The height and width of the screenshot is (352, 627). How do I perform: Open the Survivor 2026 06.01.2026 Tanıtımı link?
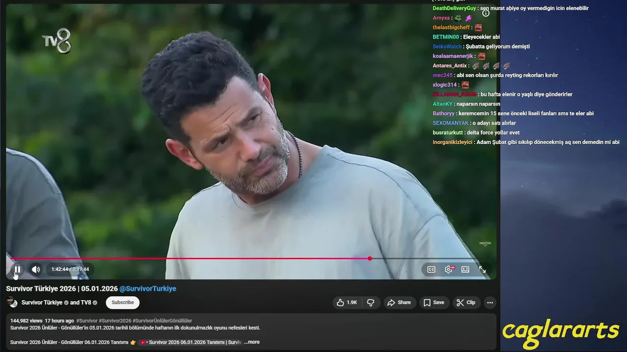tap(191, 342)
